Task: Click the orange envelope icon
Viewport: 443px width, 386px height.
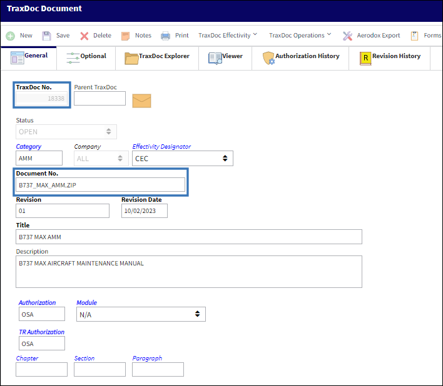Action: click(141, 101)
